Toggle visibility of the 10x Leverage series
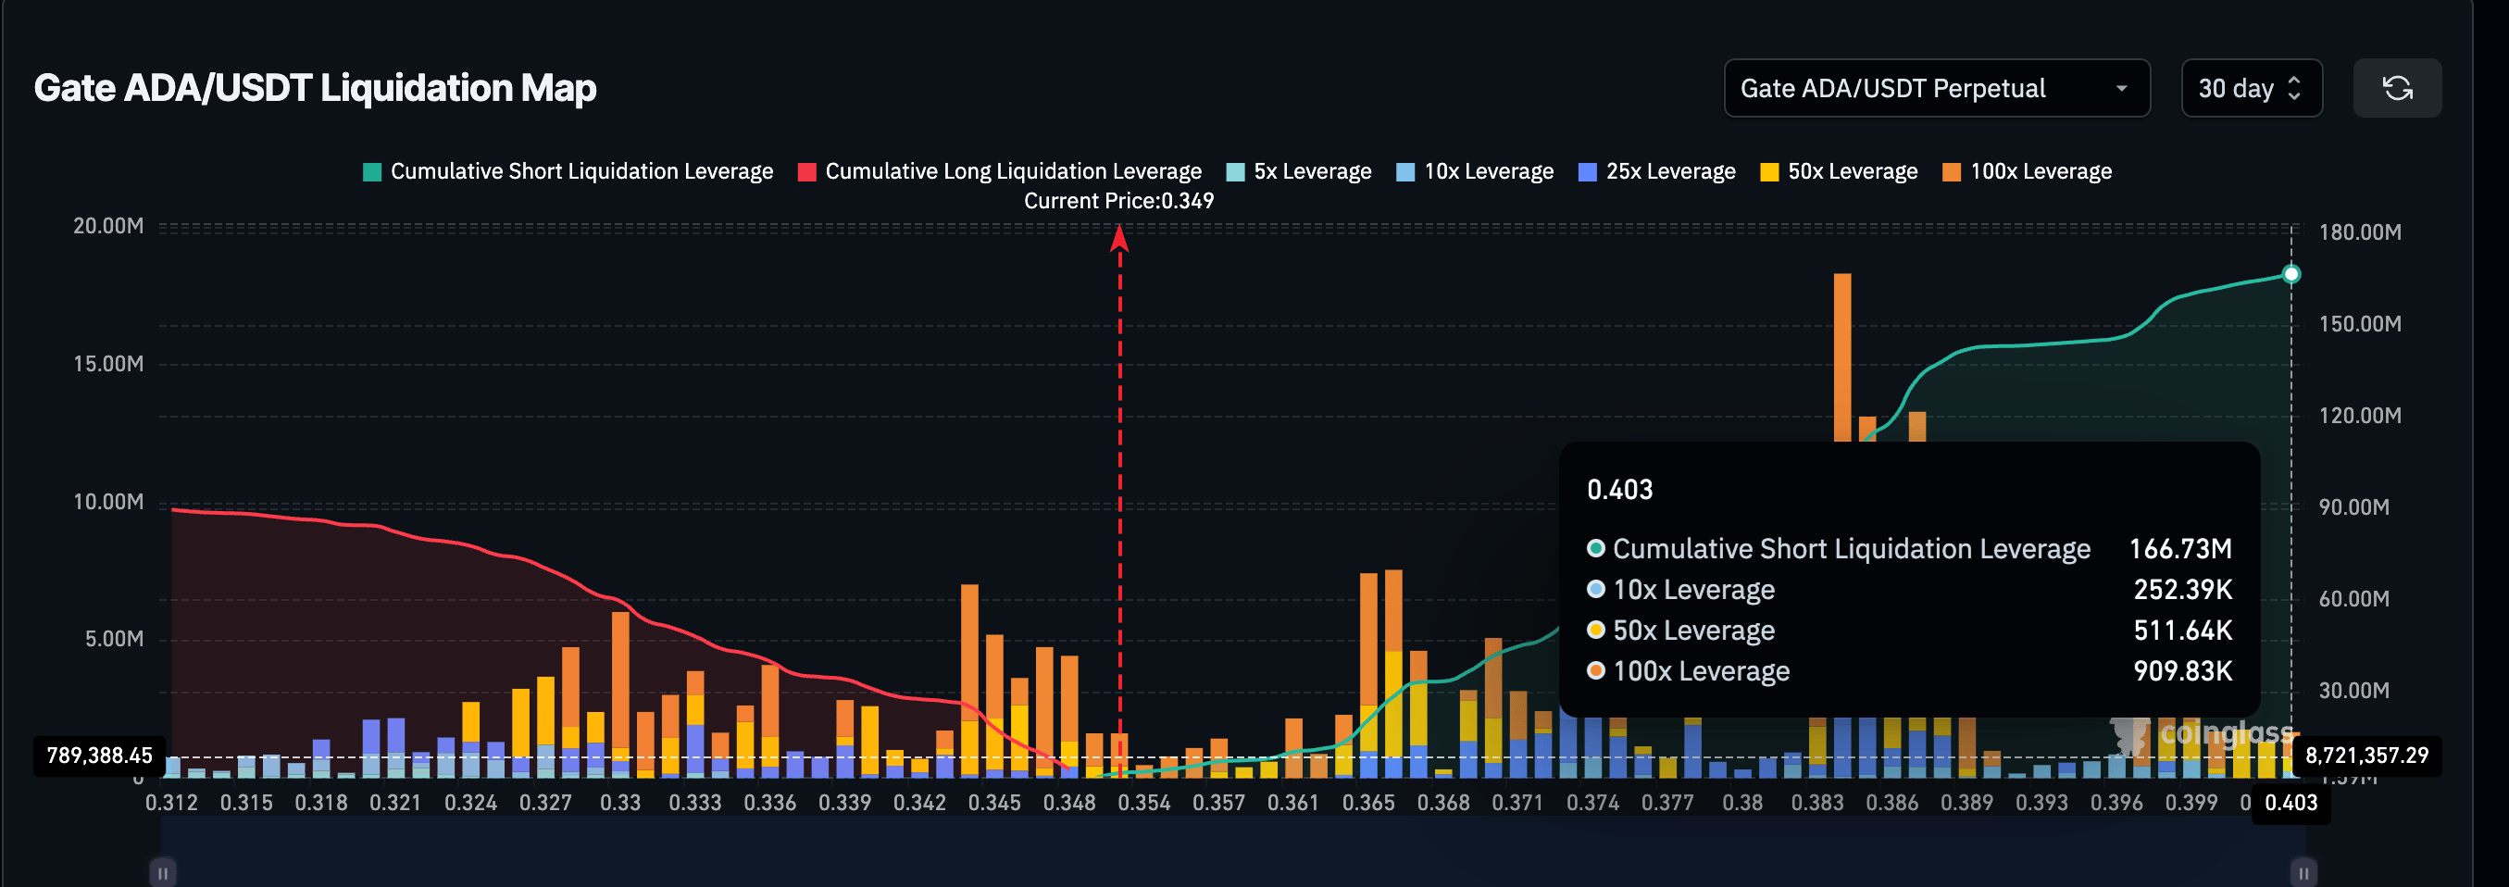 pos(1474,170)
